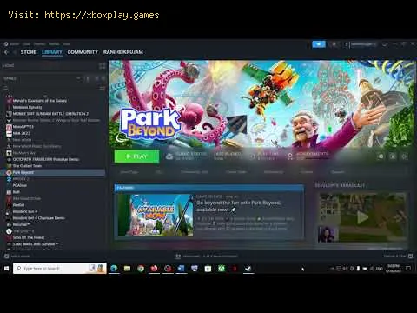Open the library filter options icon
Screen dimensions: 417x313
coord(102,88)
